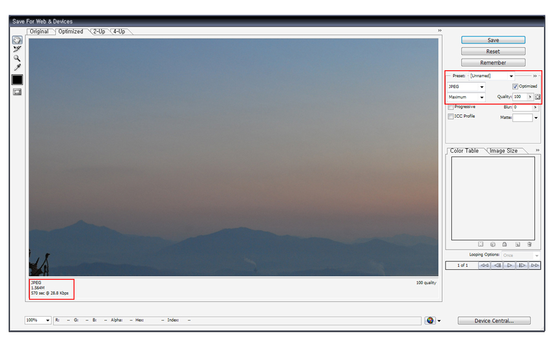Uncheck the Optimized checkbox
This screenshot has height=347, width=554.
(515, 86)
